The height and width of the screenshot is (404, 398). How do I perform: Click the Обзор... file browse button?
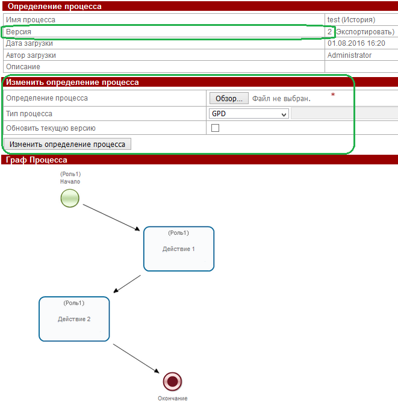229,98
